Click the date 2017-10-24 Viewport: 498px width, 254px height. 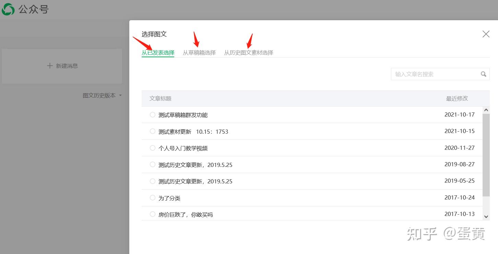pyautogui.click(x=460, y=197)
